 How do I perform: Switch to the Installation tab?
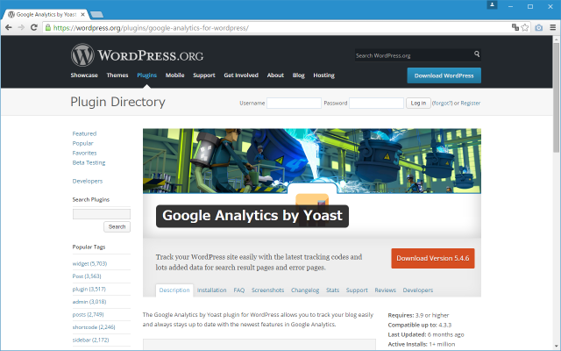[211, 290]
